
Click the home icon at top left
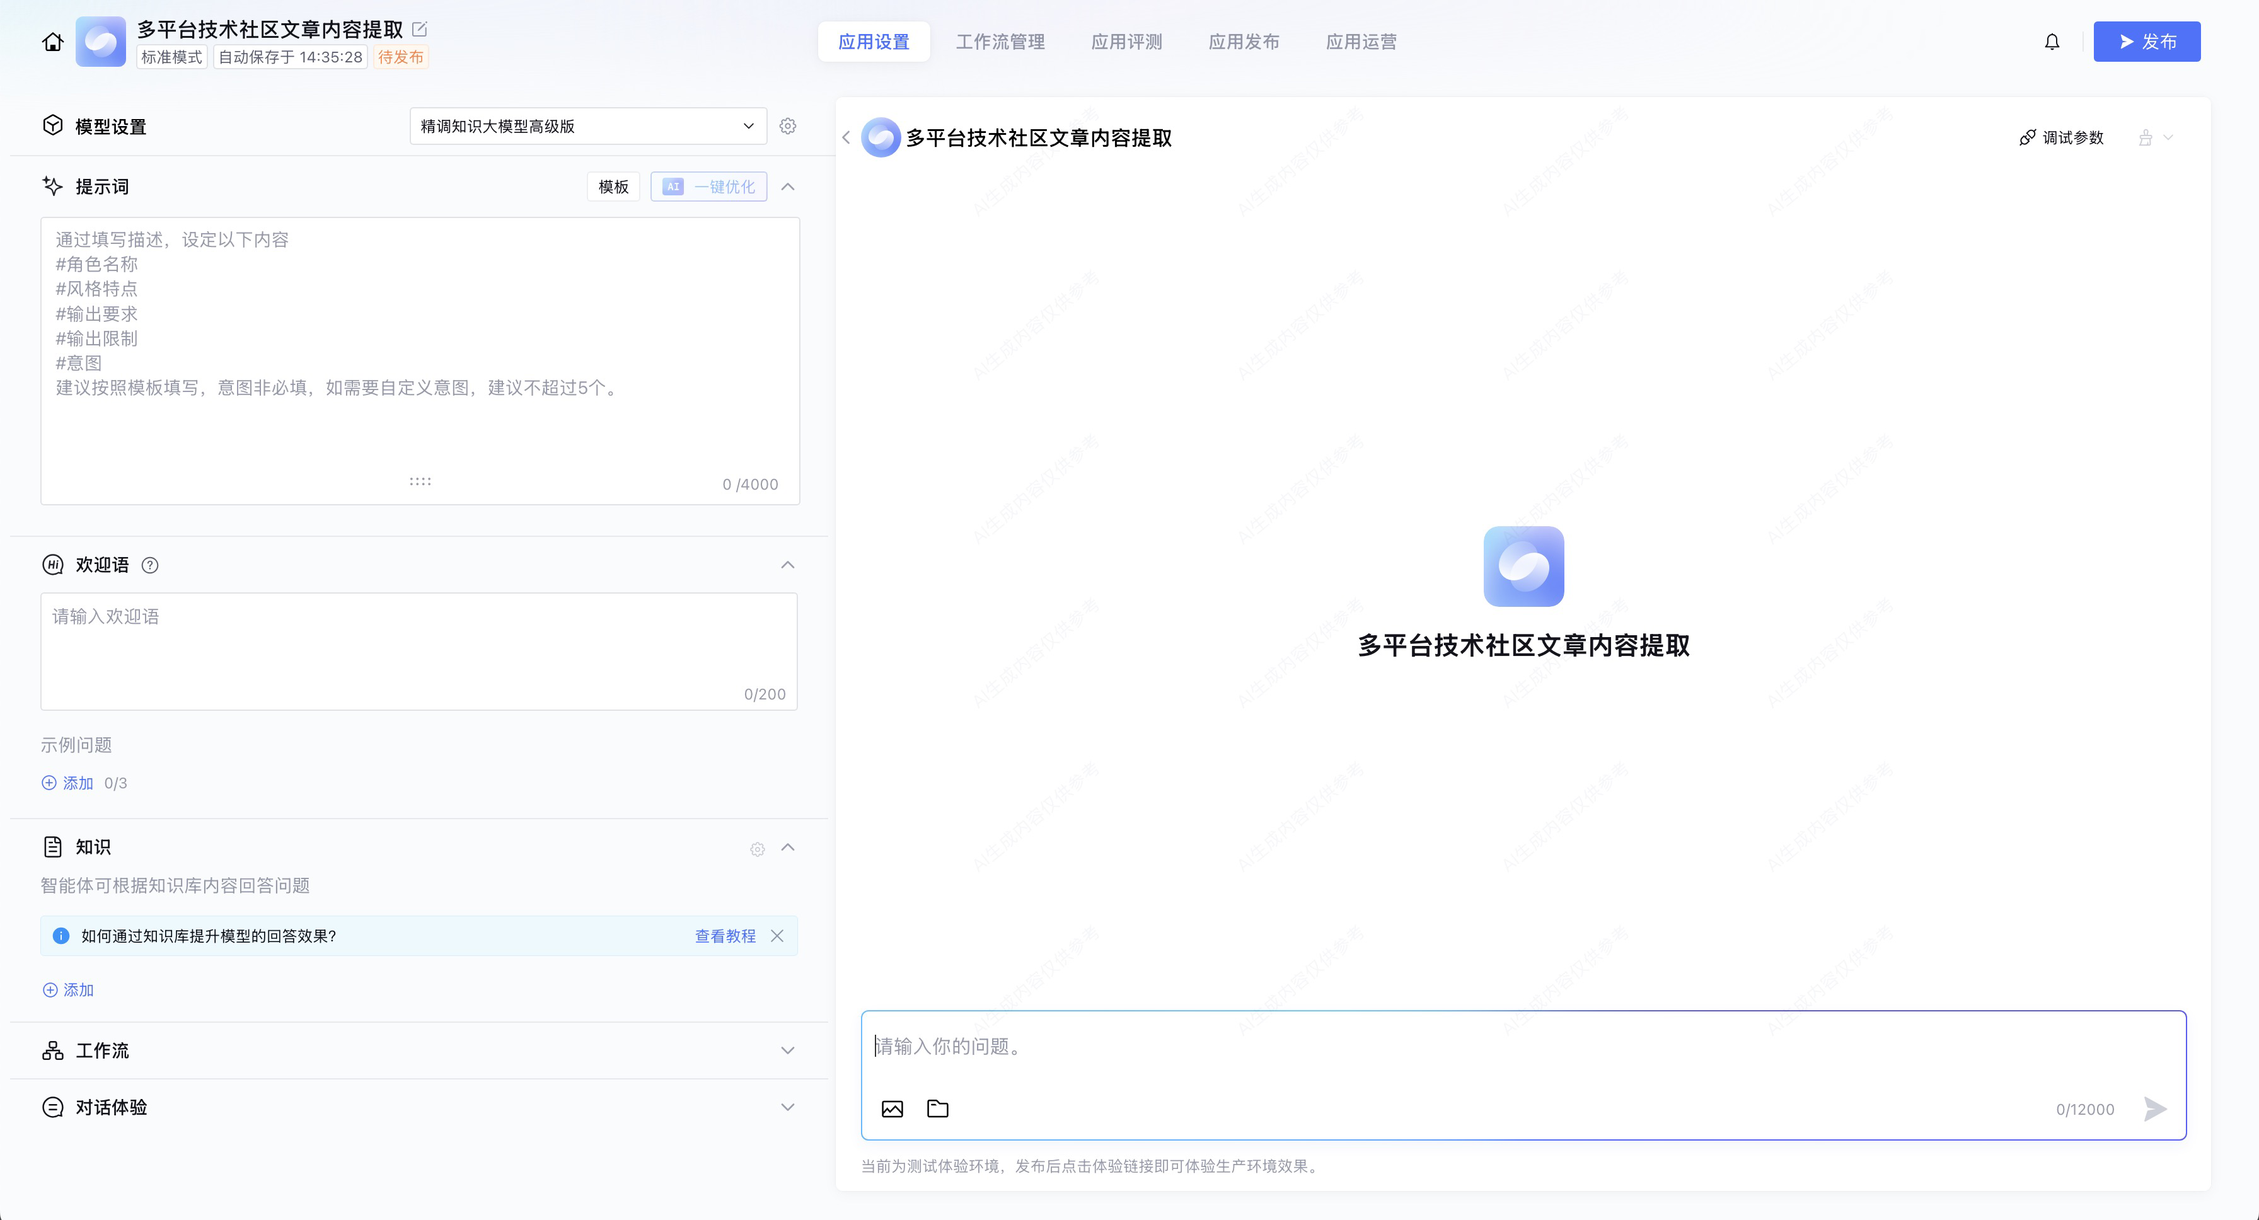52,42
